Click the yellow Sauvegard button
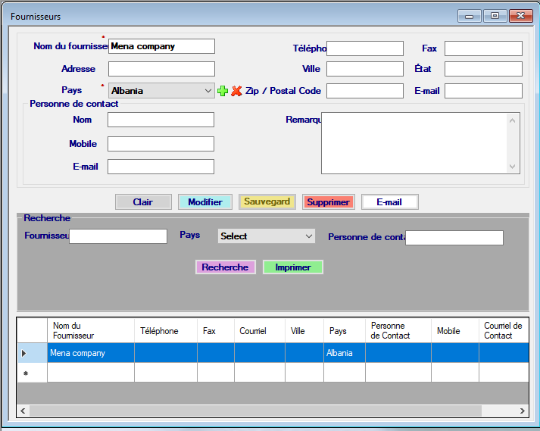 tap(267, 202)
